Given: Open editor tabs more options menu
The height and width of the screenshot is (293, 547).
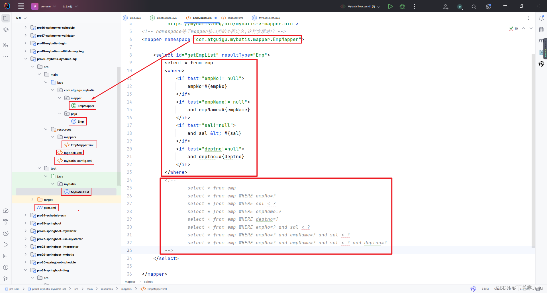Looking at the screenshot, I should [x=528, y=18].
